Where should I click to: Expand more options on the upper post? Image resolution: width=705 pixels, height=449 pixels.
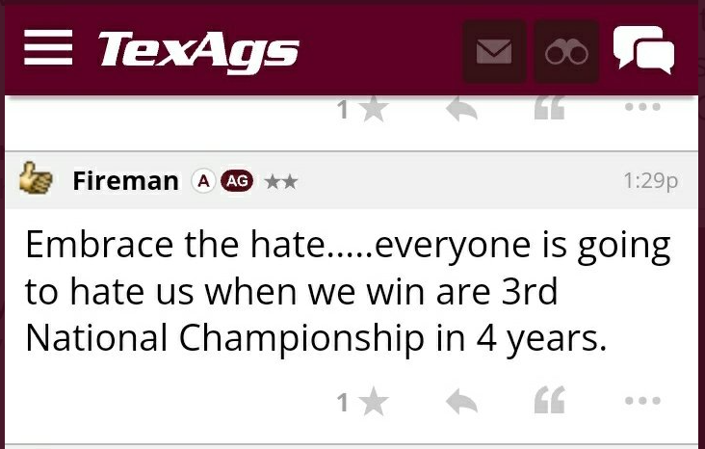(642, 108)
